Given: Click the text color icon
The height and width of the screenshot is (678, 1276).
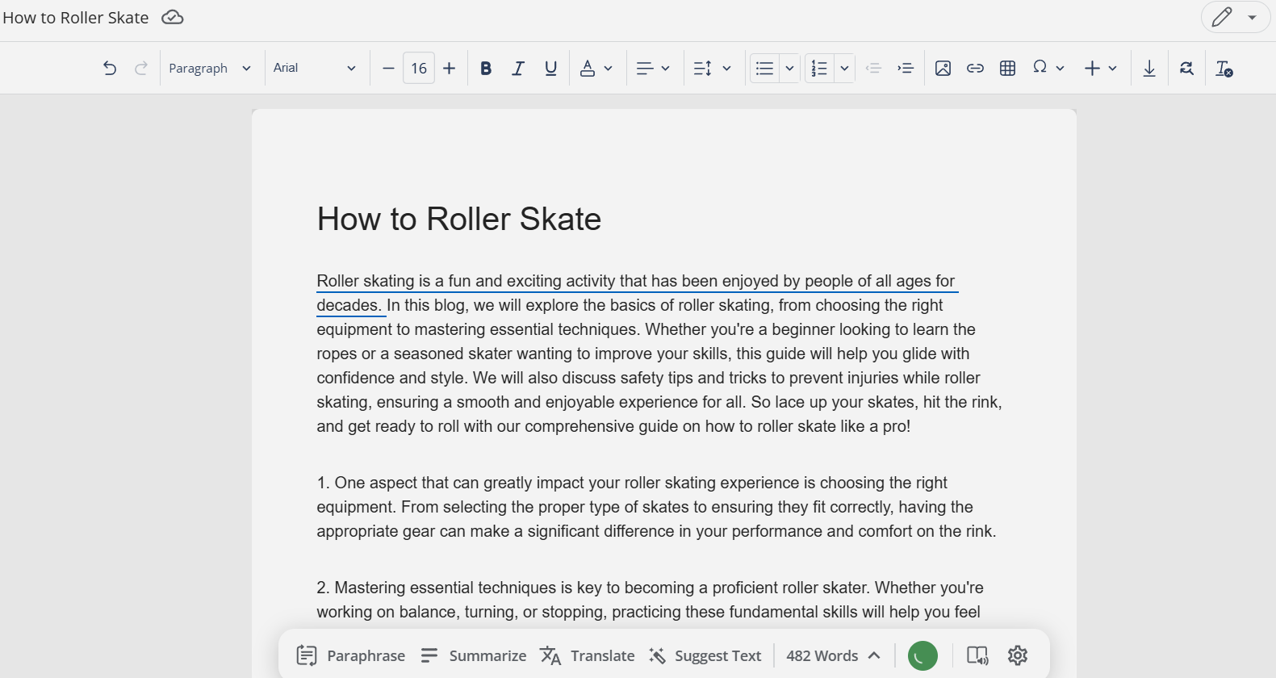Looking at the screenshot, I should coord(588,69).
